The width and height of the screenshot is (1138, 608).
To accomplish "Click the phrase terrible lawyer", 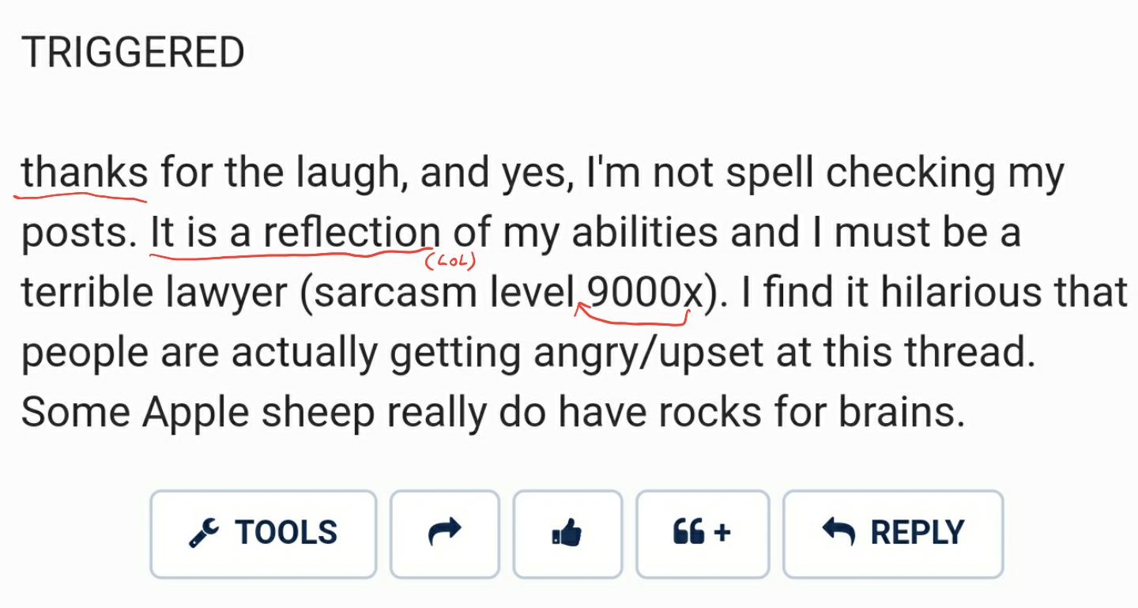I will 154,293.
